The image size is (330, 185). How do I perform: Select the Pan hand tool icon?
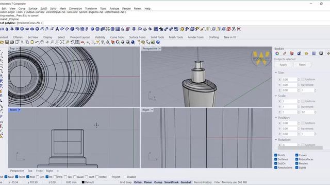(42, 42)
